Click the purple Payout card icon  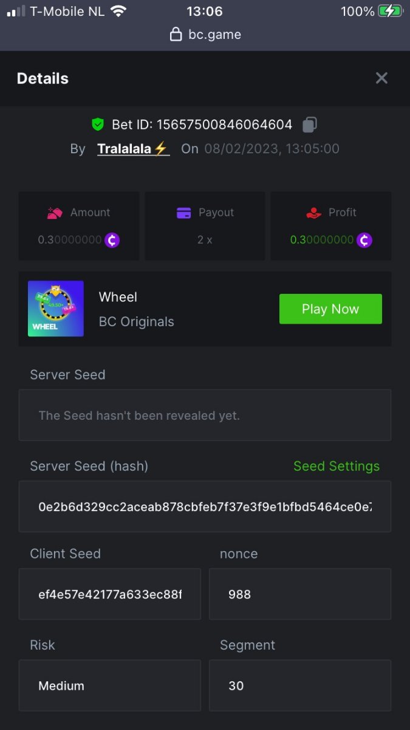(x=183, y=213)
